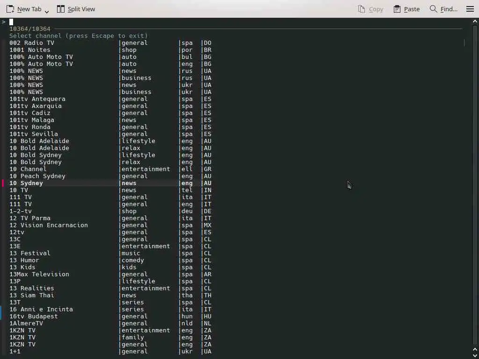Image resolution: width=479 pixels, height=359 pixels.
Task: Click the scrollbar up arrow
Action: [475, 22]
